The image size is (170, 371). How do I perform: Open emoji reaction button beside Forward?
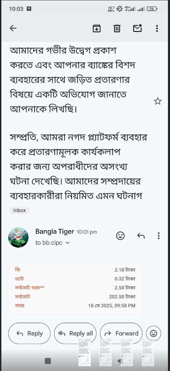(x=154, y=333)
